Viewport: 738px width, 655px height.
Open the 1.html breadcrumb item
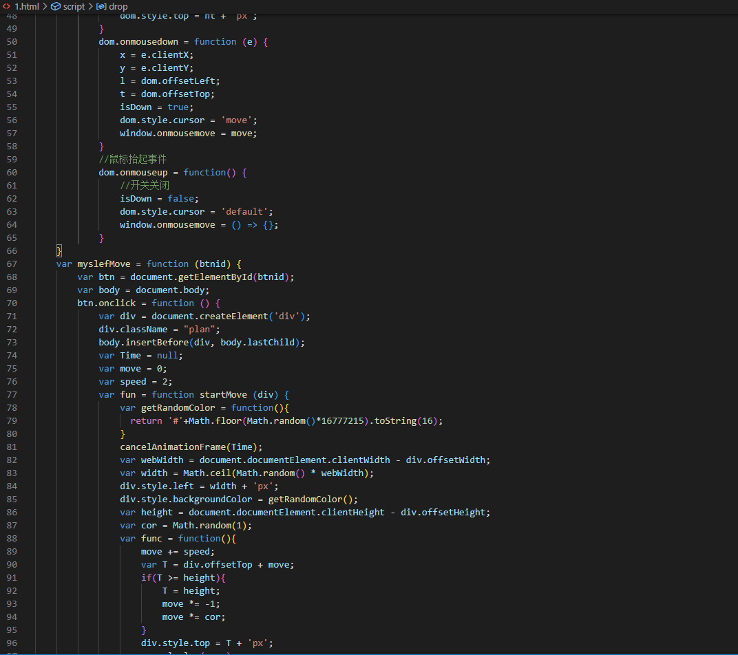point(27,6)
